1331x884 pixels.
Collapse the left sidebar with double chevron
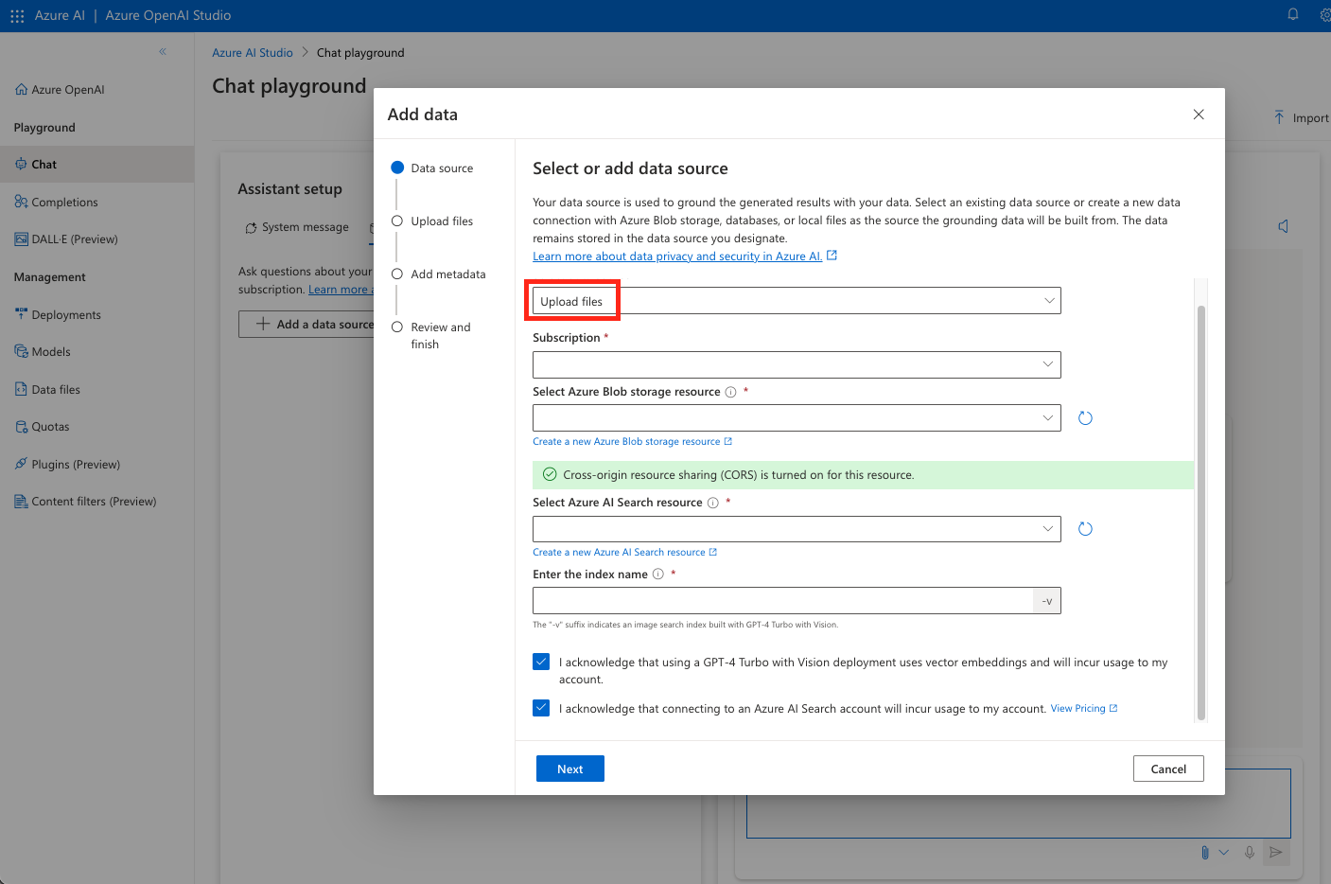click(163, 52)
